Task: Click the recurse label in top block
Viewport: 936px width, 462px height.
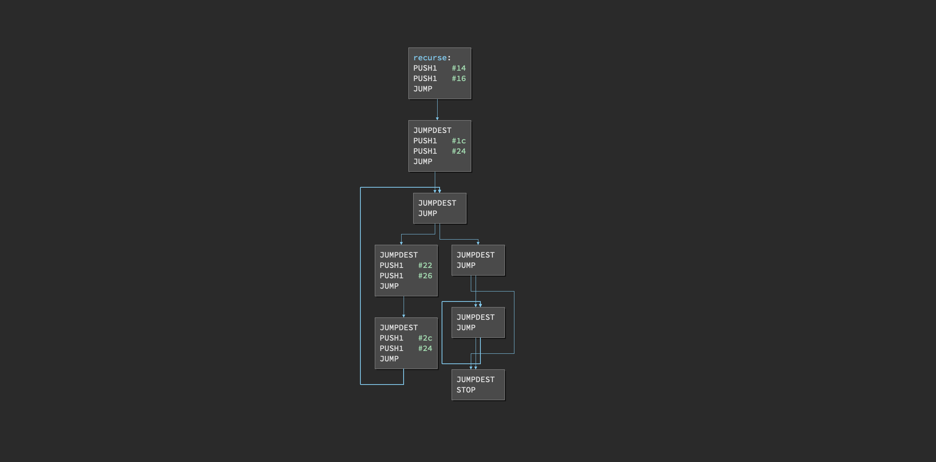Action: [430, 58]
